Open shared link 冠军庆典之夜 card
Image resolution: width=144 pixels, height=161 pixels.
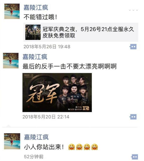pos(81,32)
